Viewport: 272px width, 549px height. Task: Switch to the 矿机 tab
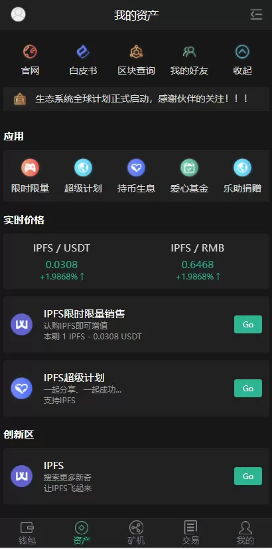[x=136, y=533]
